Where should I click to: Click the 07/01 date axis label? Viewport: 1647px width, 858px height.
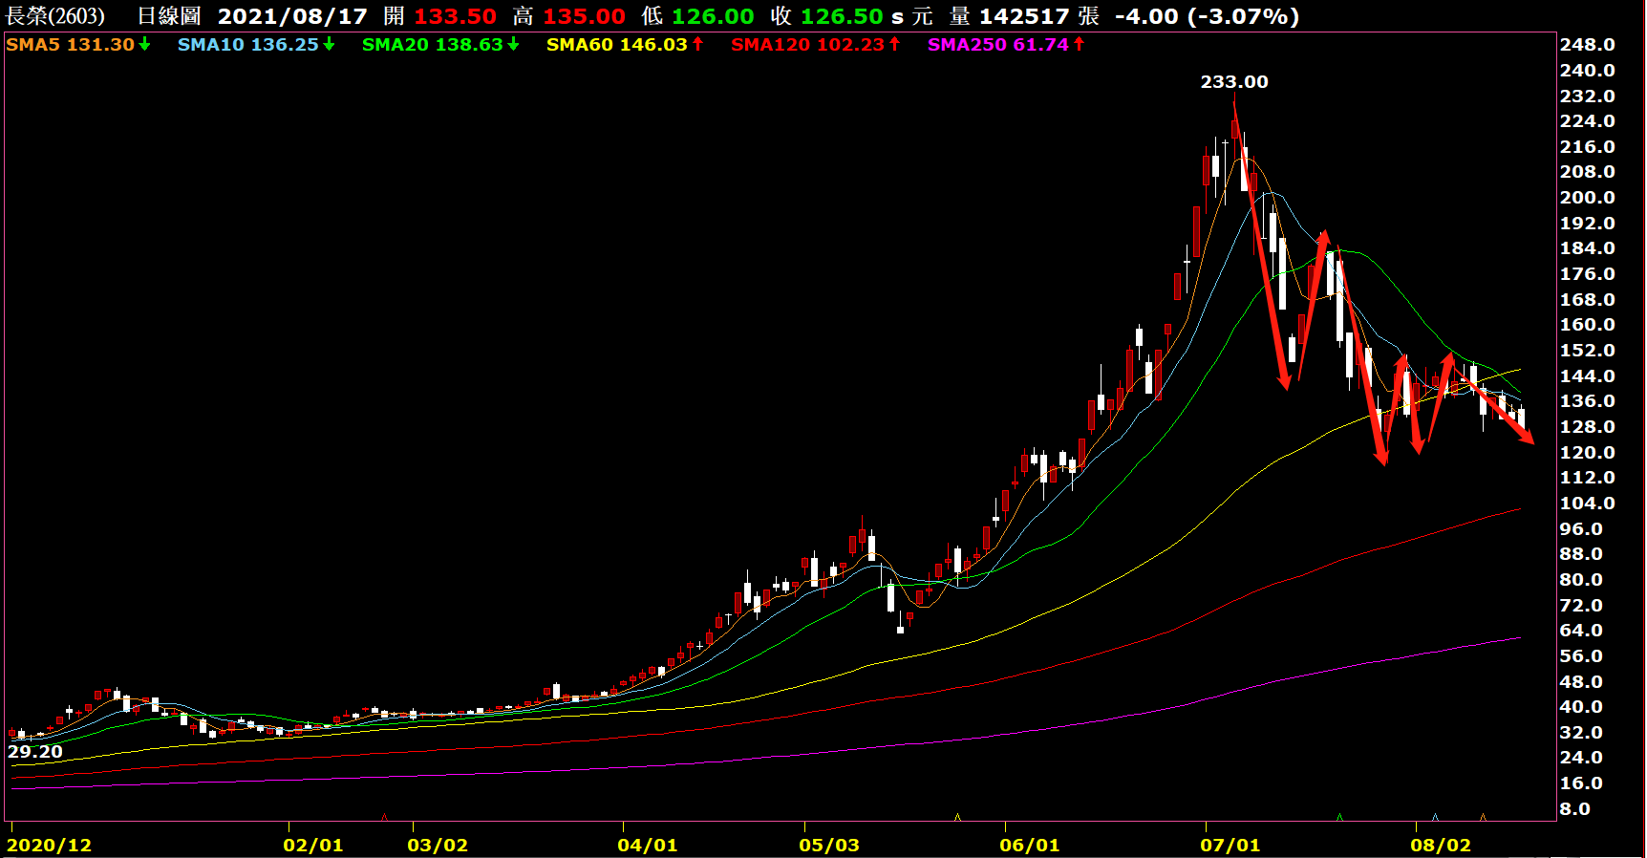pos(1230,845)
